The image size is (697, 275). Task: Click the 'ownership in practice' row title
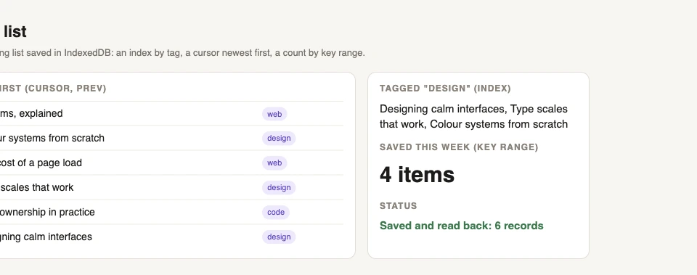point(47,213)
